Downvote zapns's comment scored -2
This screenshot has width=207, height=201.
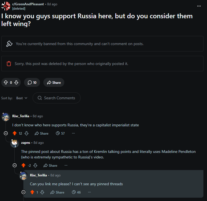(35, 165)
